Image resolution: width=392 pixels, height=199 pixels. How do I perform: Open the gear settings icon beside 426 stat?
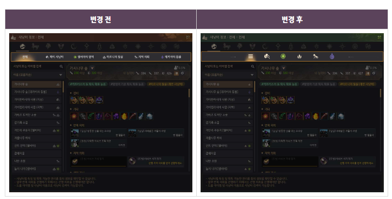[x=182, y=74]
